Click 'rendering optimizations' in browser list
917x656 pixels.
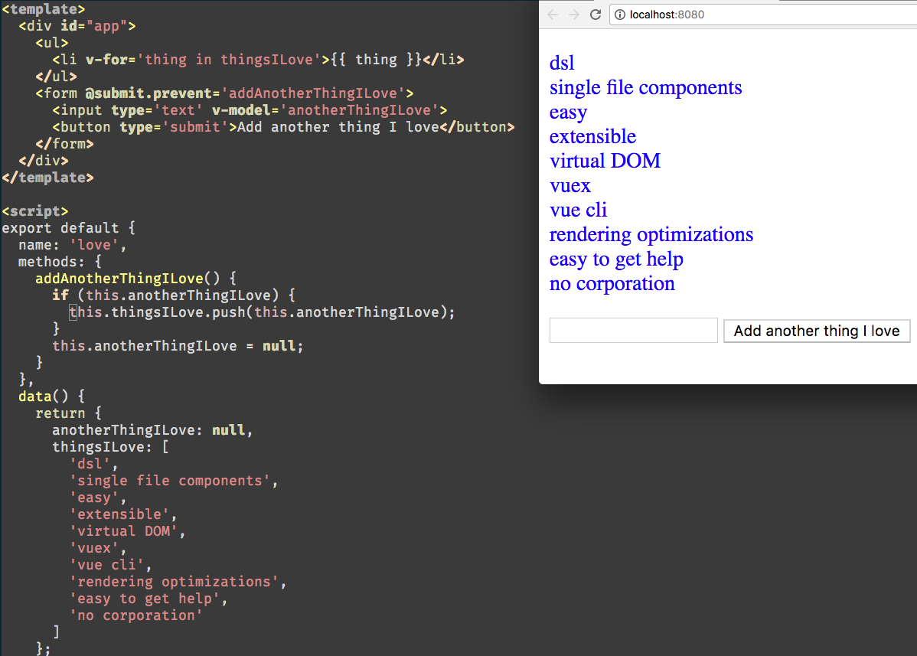(651, 234)
